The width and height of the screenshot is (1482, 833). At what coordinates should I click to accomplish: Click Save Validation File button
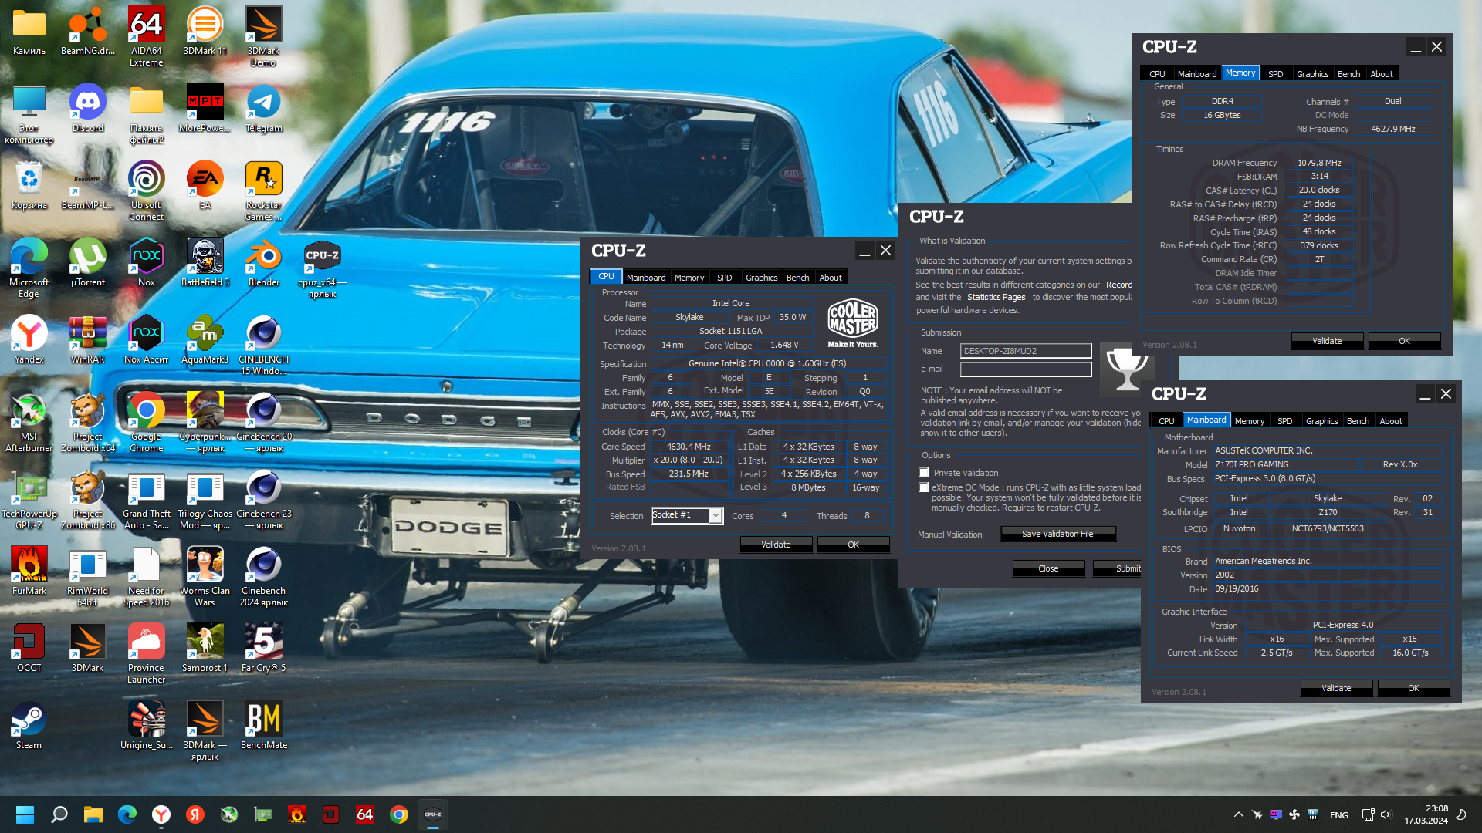pyautogui.click(x=1057, y=534)
